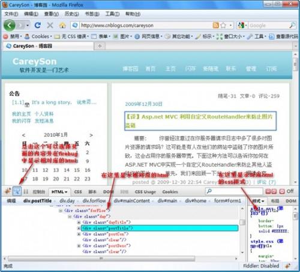Open the 帮助 menu
This screenshot has height=272, width=300.
click(133, 14)
